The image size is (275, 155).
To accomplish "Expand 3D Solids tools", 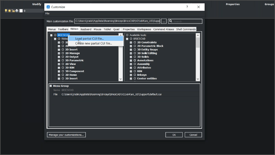I will click(x=131, y=57).
